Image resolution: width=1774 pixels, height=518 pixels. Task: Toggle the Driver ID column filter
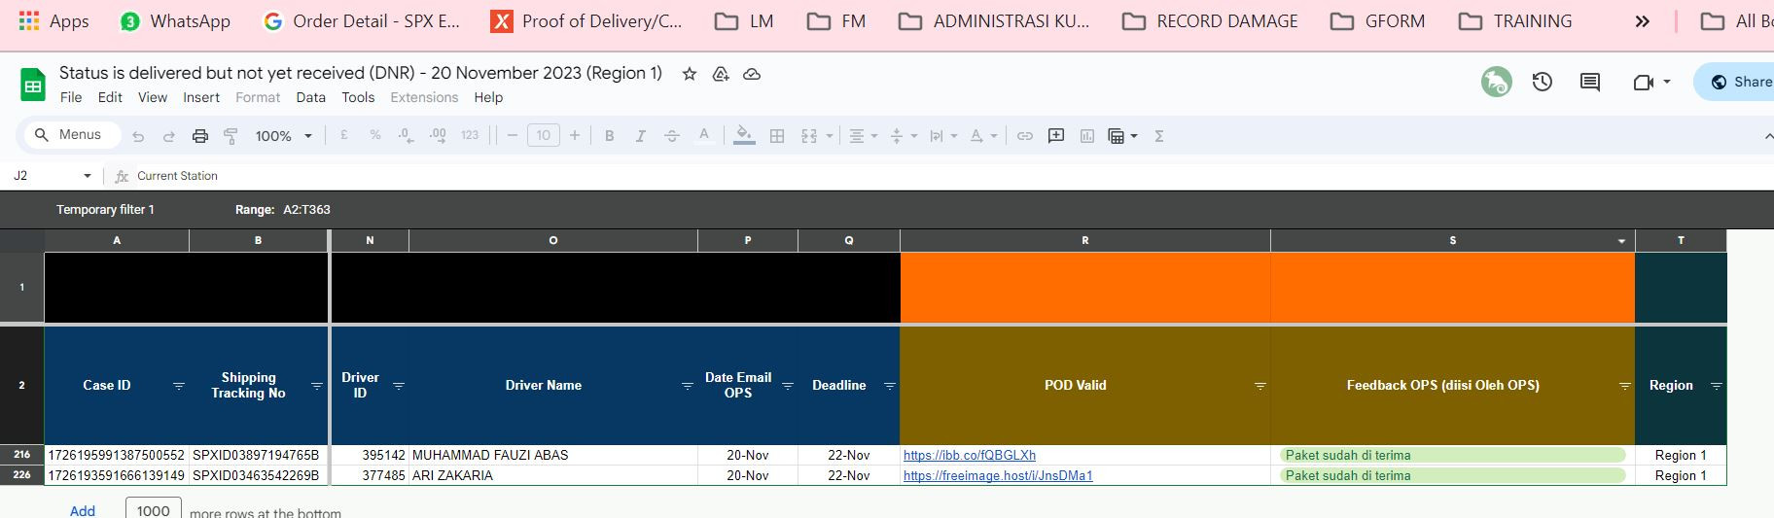[x=398, y=386]
